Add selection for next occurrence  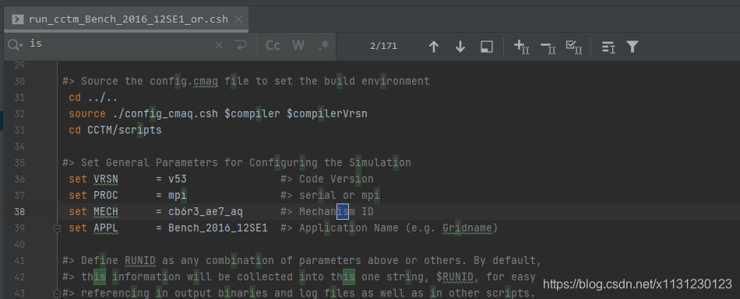(521, 47)
